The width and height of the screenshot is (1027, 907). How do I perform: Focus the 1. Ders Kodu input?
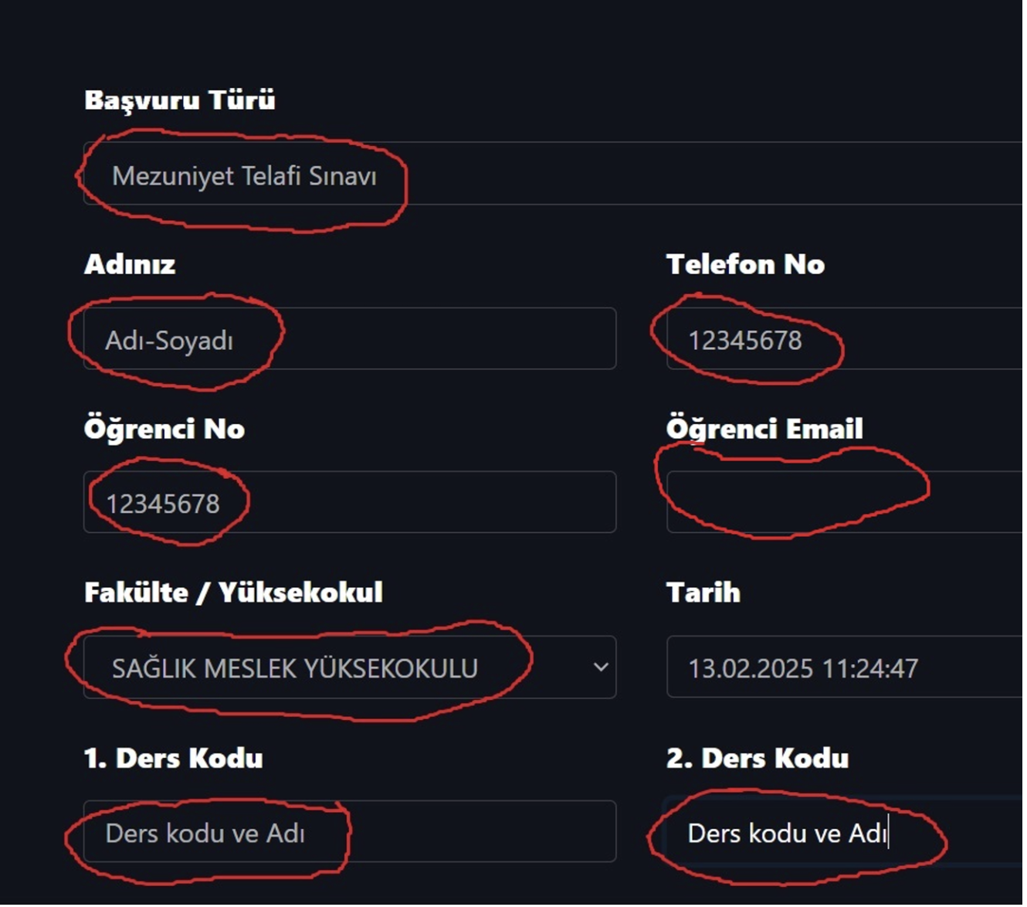point(349,833)
